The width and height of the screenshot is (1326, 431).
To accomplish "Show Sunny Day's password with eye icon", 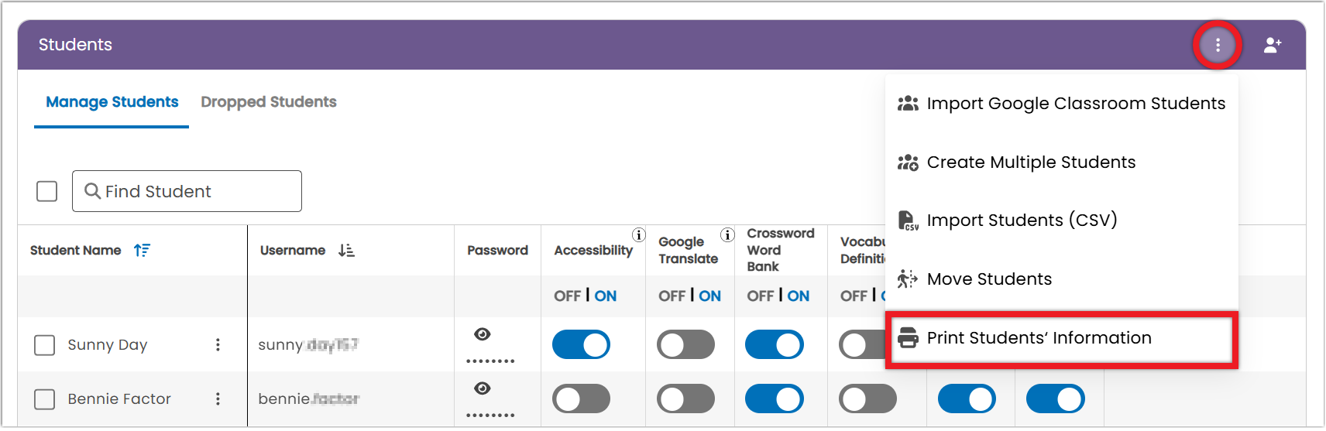I will 483,334.
